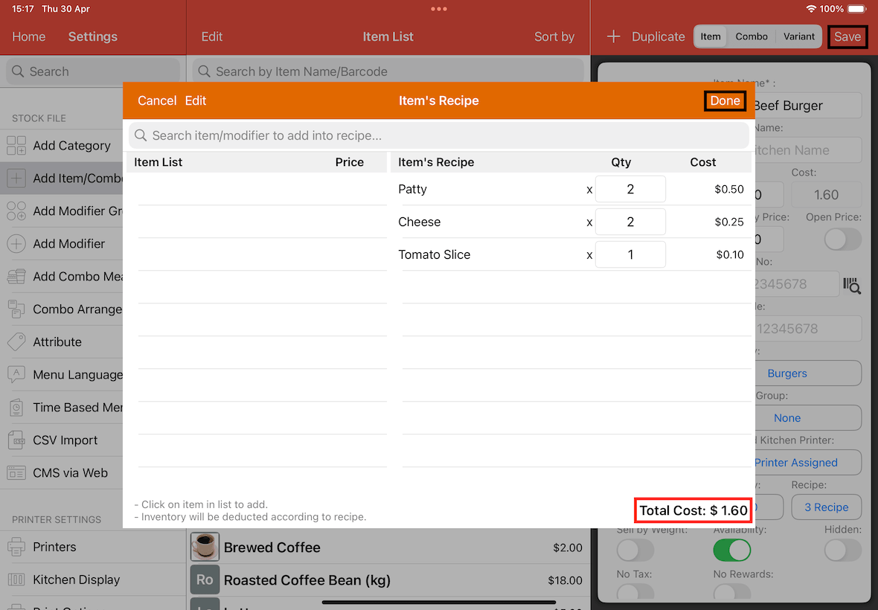Select the Item segment tab
This screenshot has height=610, width=878.
pyautogui.click(x=711, y=36)
